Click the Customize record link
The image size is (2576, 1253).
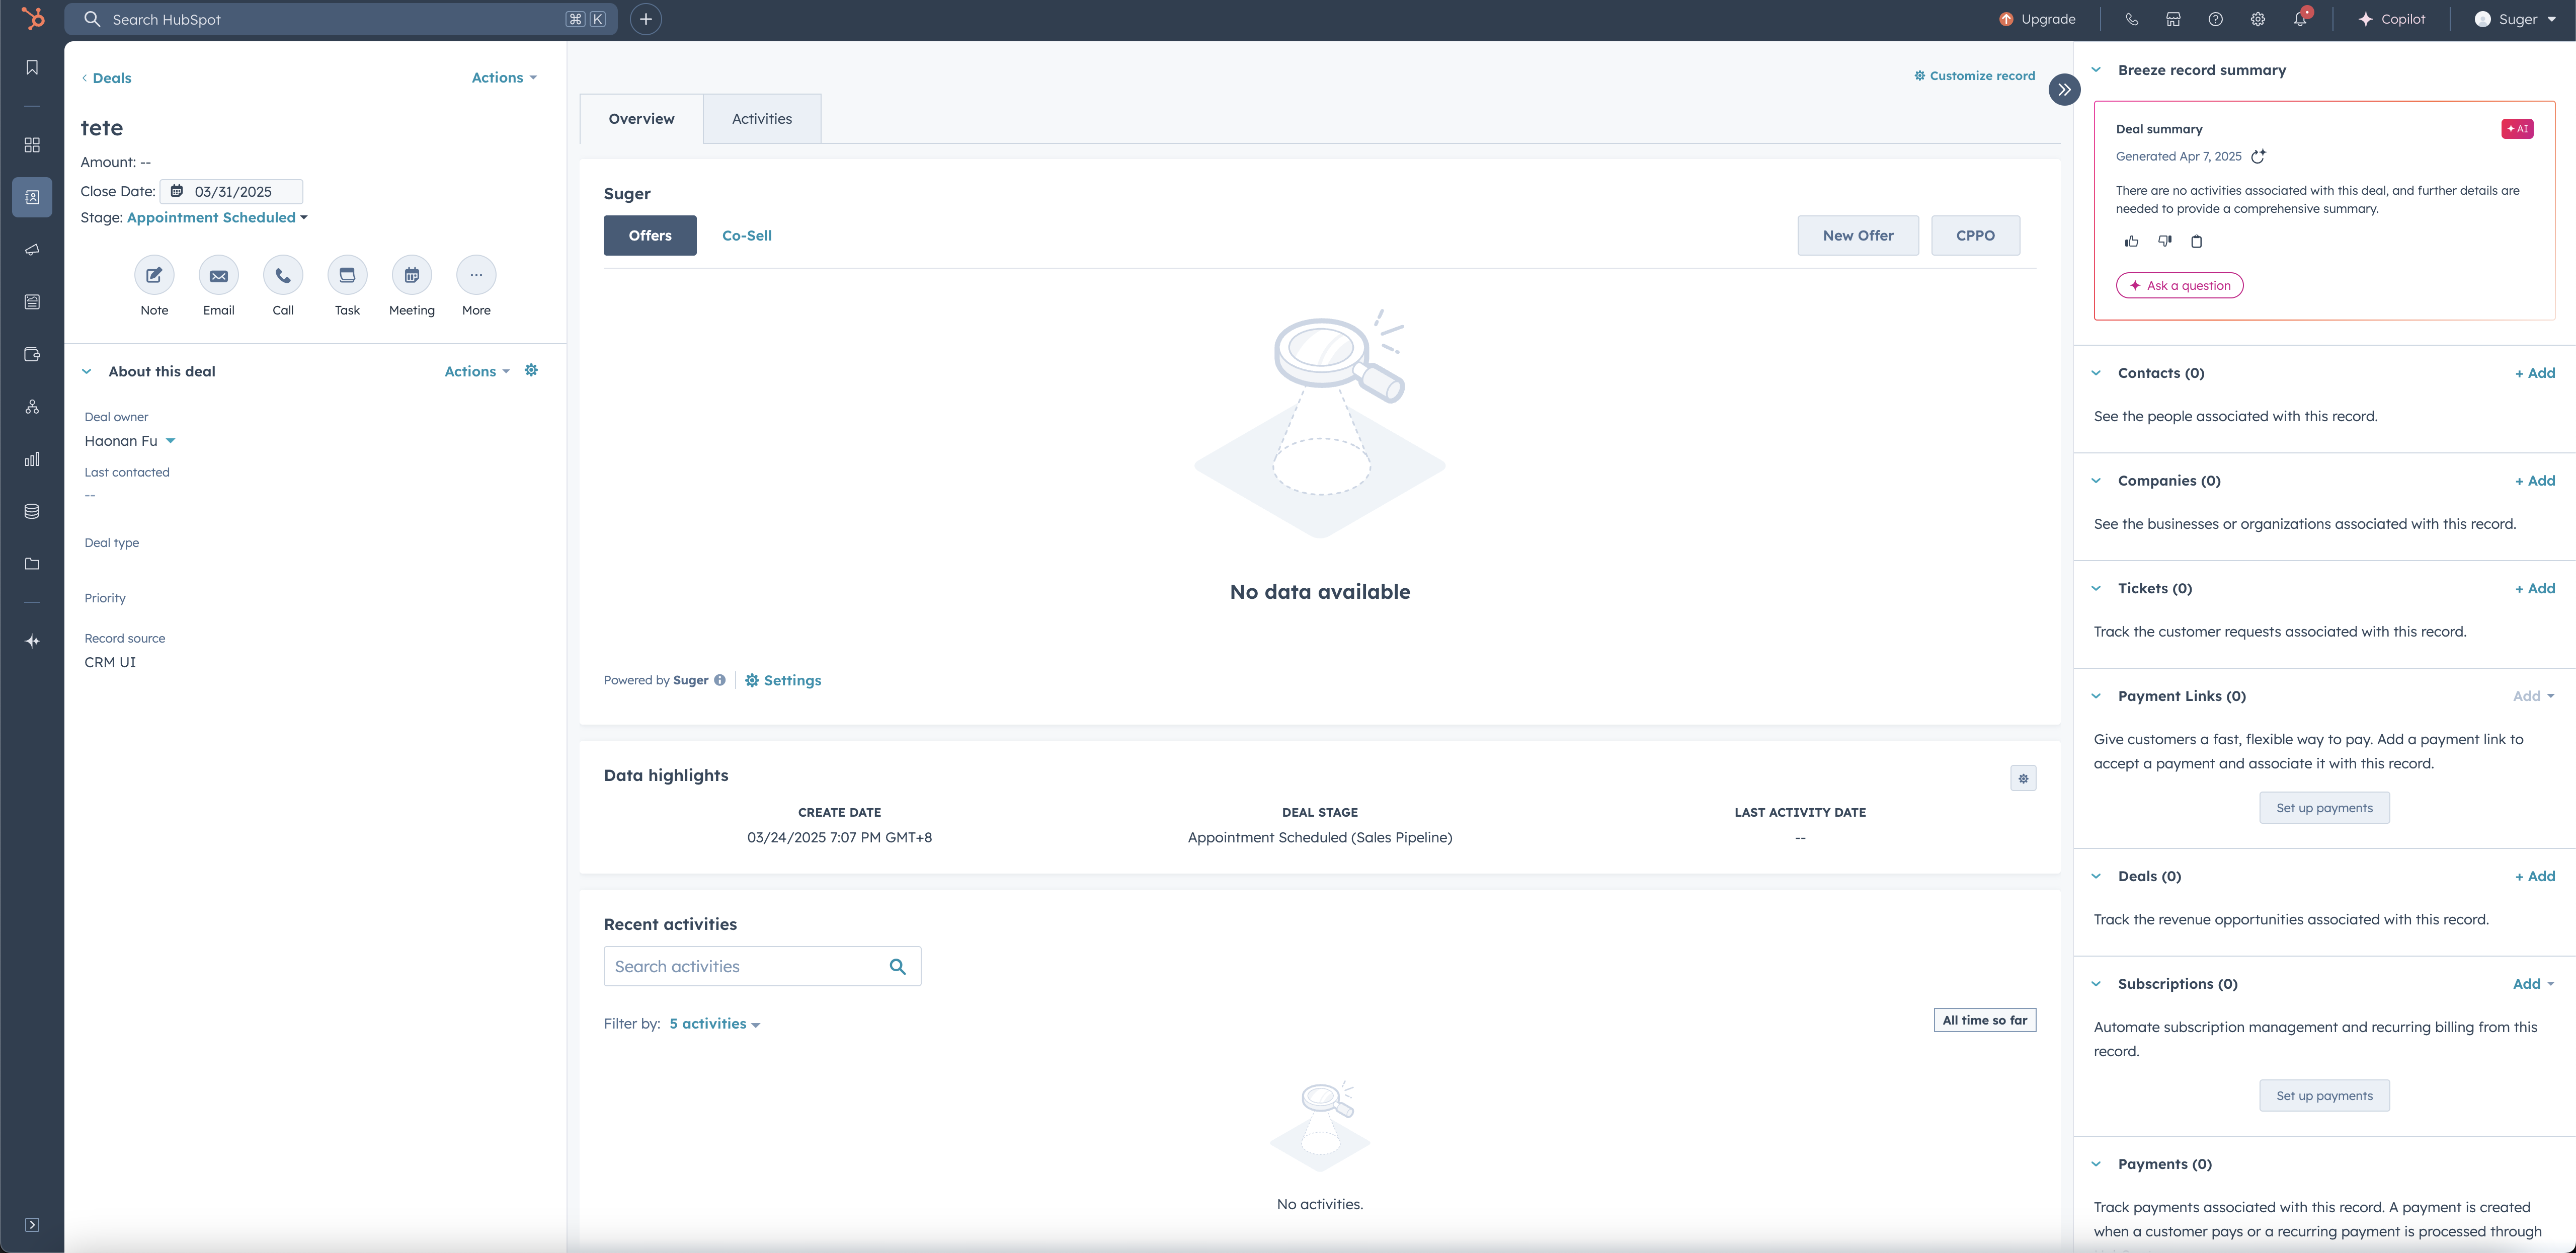pyautogui.click(x=1974, y=76)
